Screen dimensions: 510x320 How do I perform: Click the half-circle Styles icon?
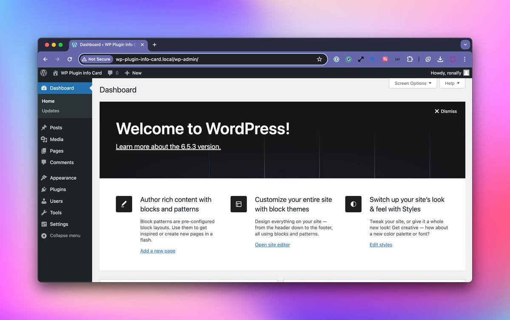[x=353, y=204]
